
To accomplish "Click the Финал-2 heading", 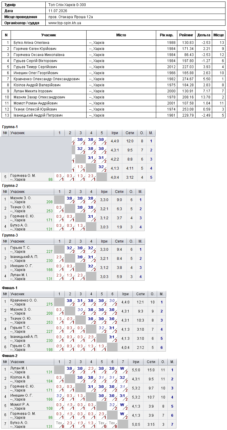I will click(x=10, y=356).
